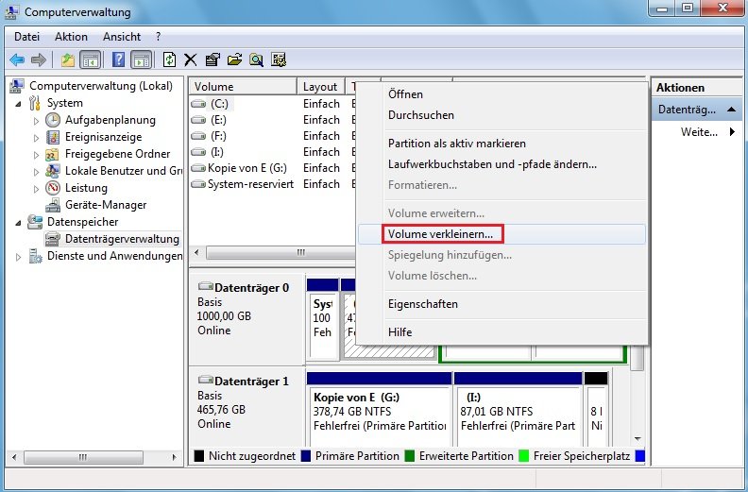Select Freigegebene Ordner in tree
The width and height of the screenshot is (748, 492).
(x=117, y=154)
